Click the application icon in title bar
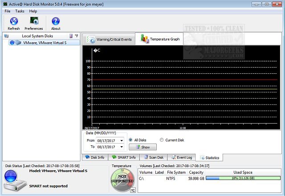 (5, 4)
